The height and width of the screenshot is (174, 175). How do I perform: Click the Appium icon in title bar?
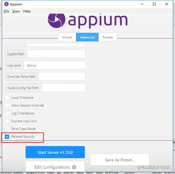6,4
